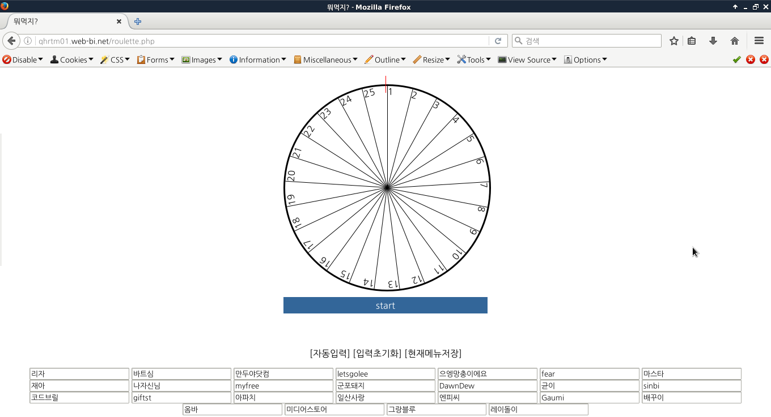Click the browser back arrow button
771x417 pixels.
(x=11, y=41)
